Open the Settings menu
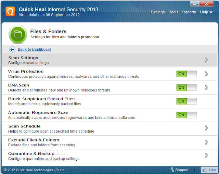 [158, 12]
